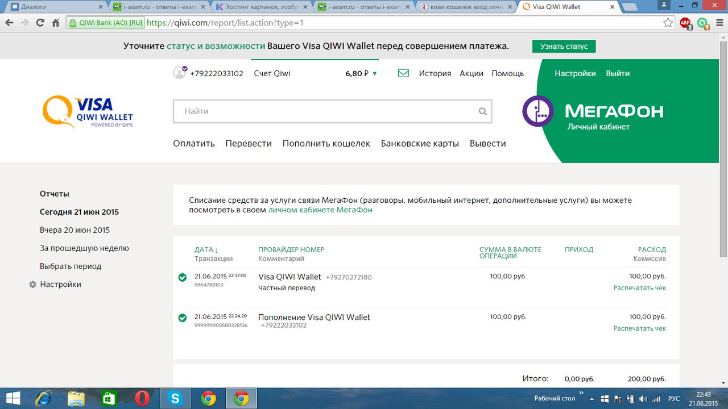Select Вчера 20 июн 2015 report
The width and height of the screenshot is (728, 409).
click(75, 230)
